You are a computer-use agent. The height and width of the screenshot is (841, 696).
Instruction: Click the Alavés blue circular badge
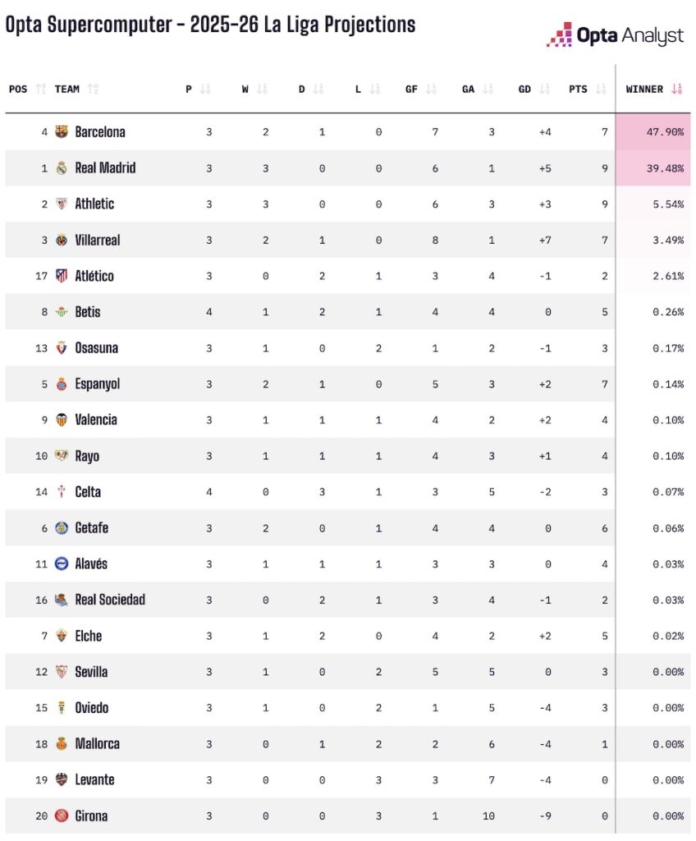pos(62,563)
